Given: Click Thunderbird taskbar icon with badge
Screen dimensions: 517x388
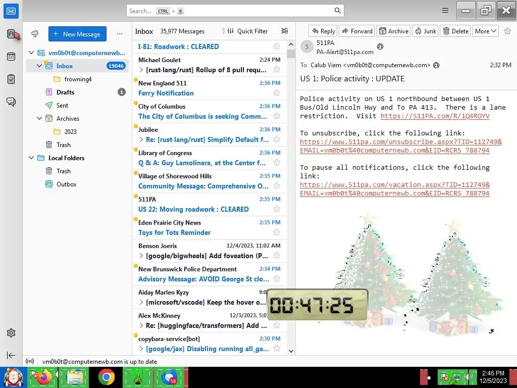Looking at the screenshot, I should click(x=170, y=377).
